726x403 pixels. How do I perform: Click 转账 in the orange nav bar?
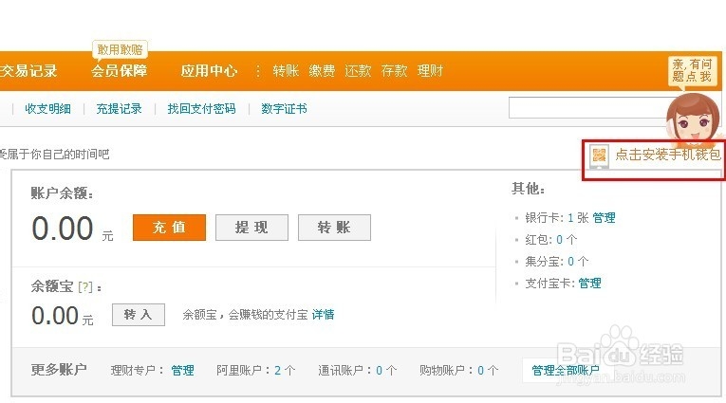click(286, 71)
